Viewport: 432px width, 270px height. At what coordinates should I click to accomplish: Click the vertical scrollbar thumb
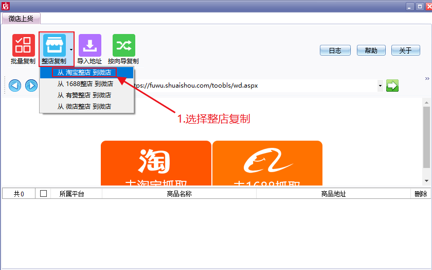pyautogui.click(x=426, y=137)
